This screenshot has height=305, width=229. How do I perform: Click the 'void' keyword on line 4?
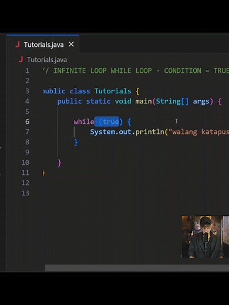point(123,101)
